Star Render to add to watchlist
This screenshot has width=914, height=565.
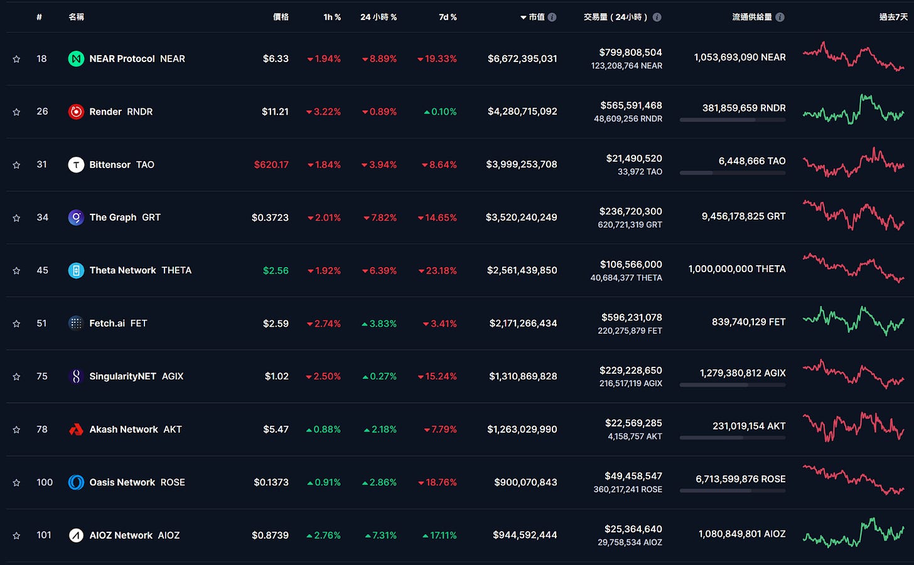(x=16, y=112)
